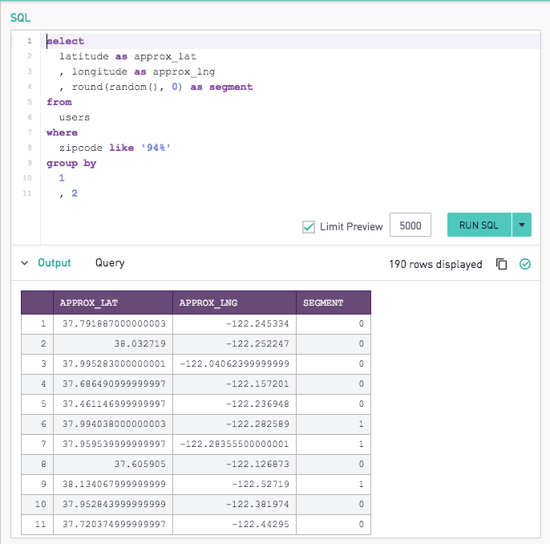
Task: Switch to the Query tab
Action: 110,263
